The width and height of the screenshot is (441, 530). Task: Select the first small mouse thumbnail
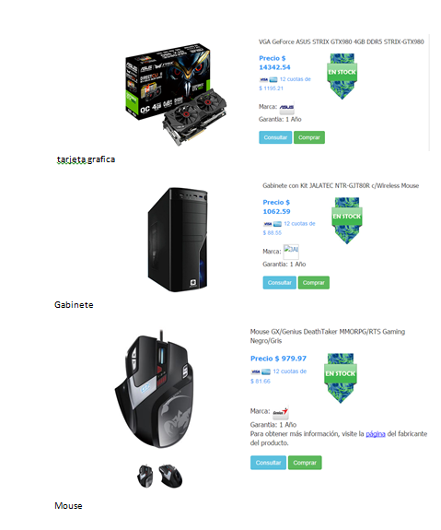pos(145,476)
